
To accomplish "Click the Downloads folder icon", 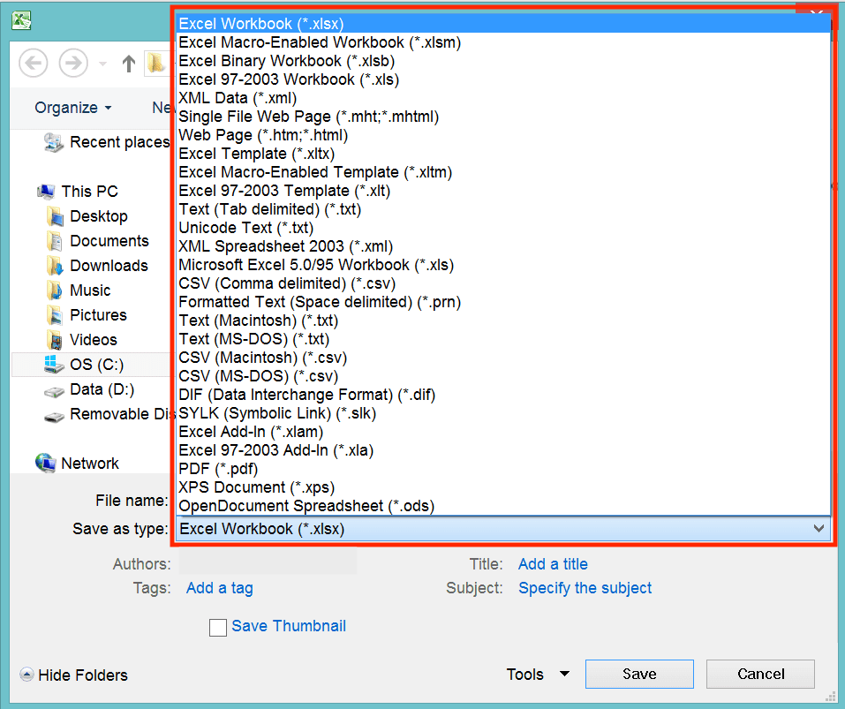I will [55, 266].
